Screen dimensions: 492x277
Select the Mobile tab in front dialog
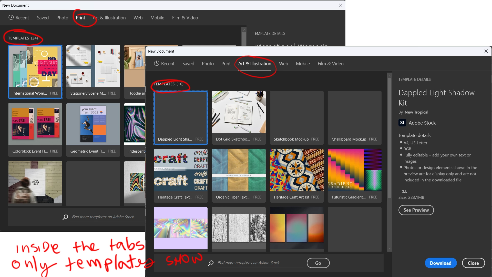point(303,64)
